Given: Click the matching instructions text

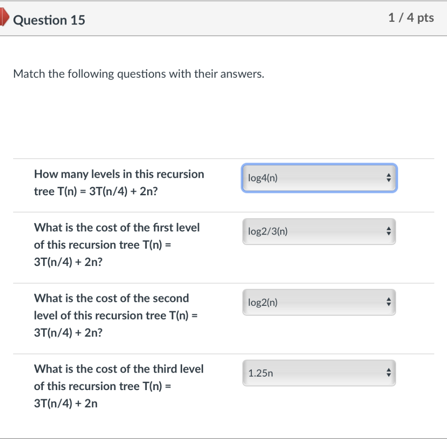Looking at the screenshot, I should (138, 73).
